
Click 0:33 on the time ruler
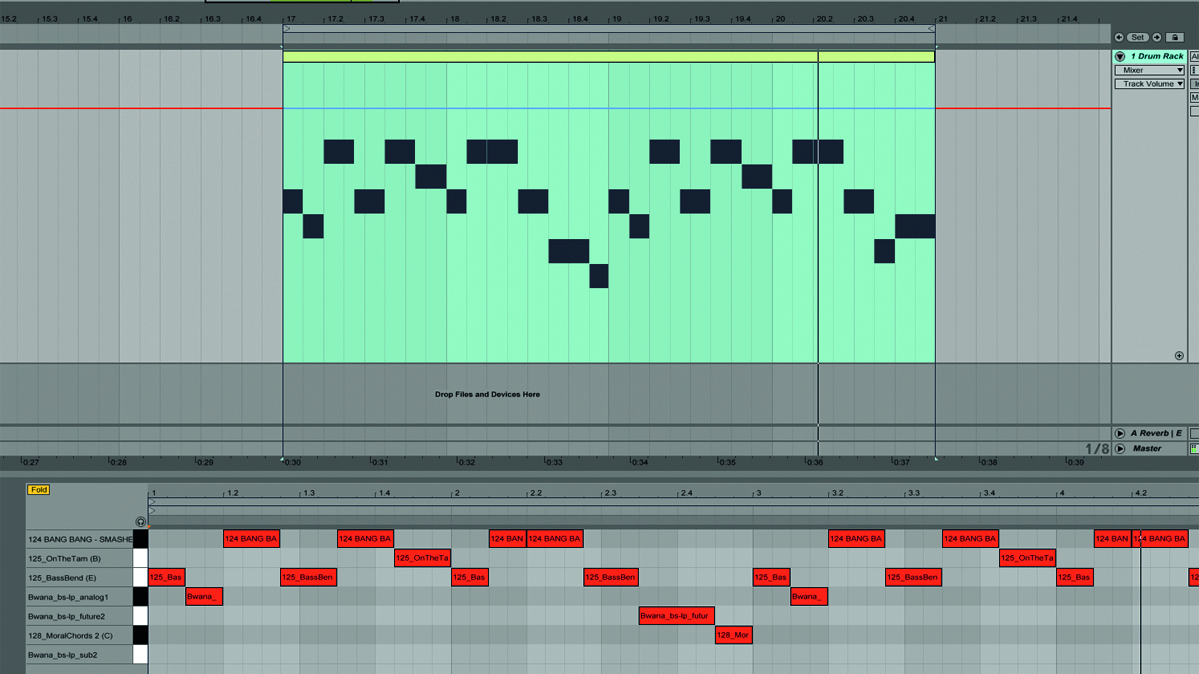pyautogui.click(x=553, y=463)
